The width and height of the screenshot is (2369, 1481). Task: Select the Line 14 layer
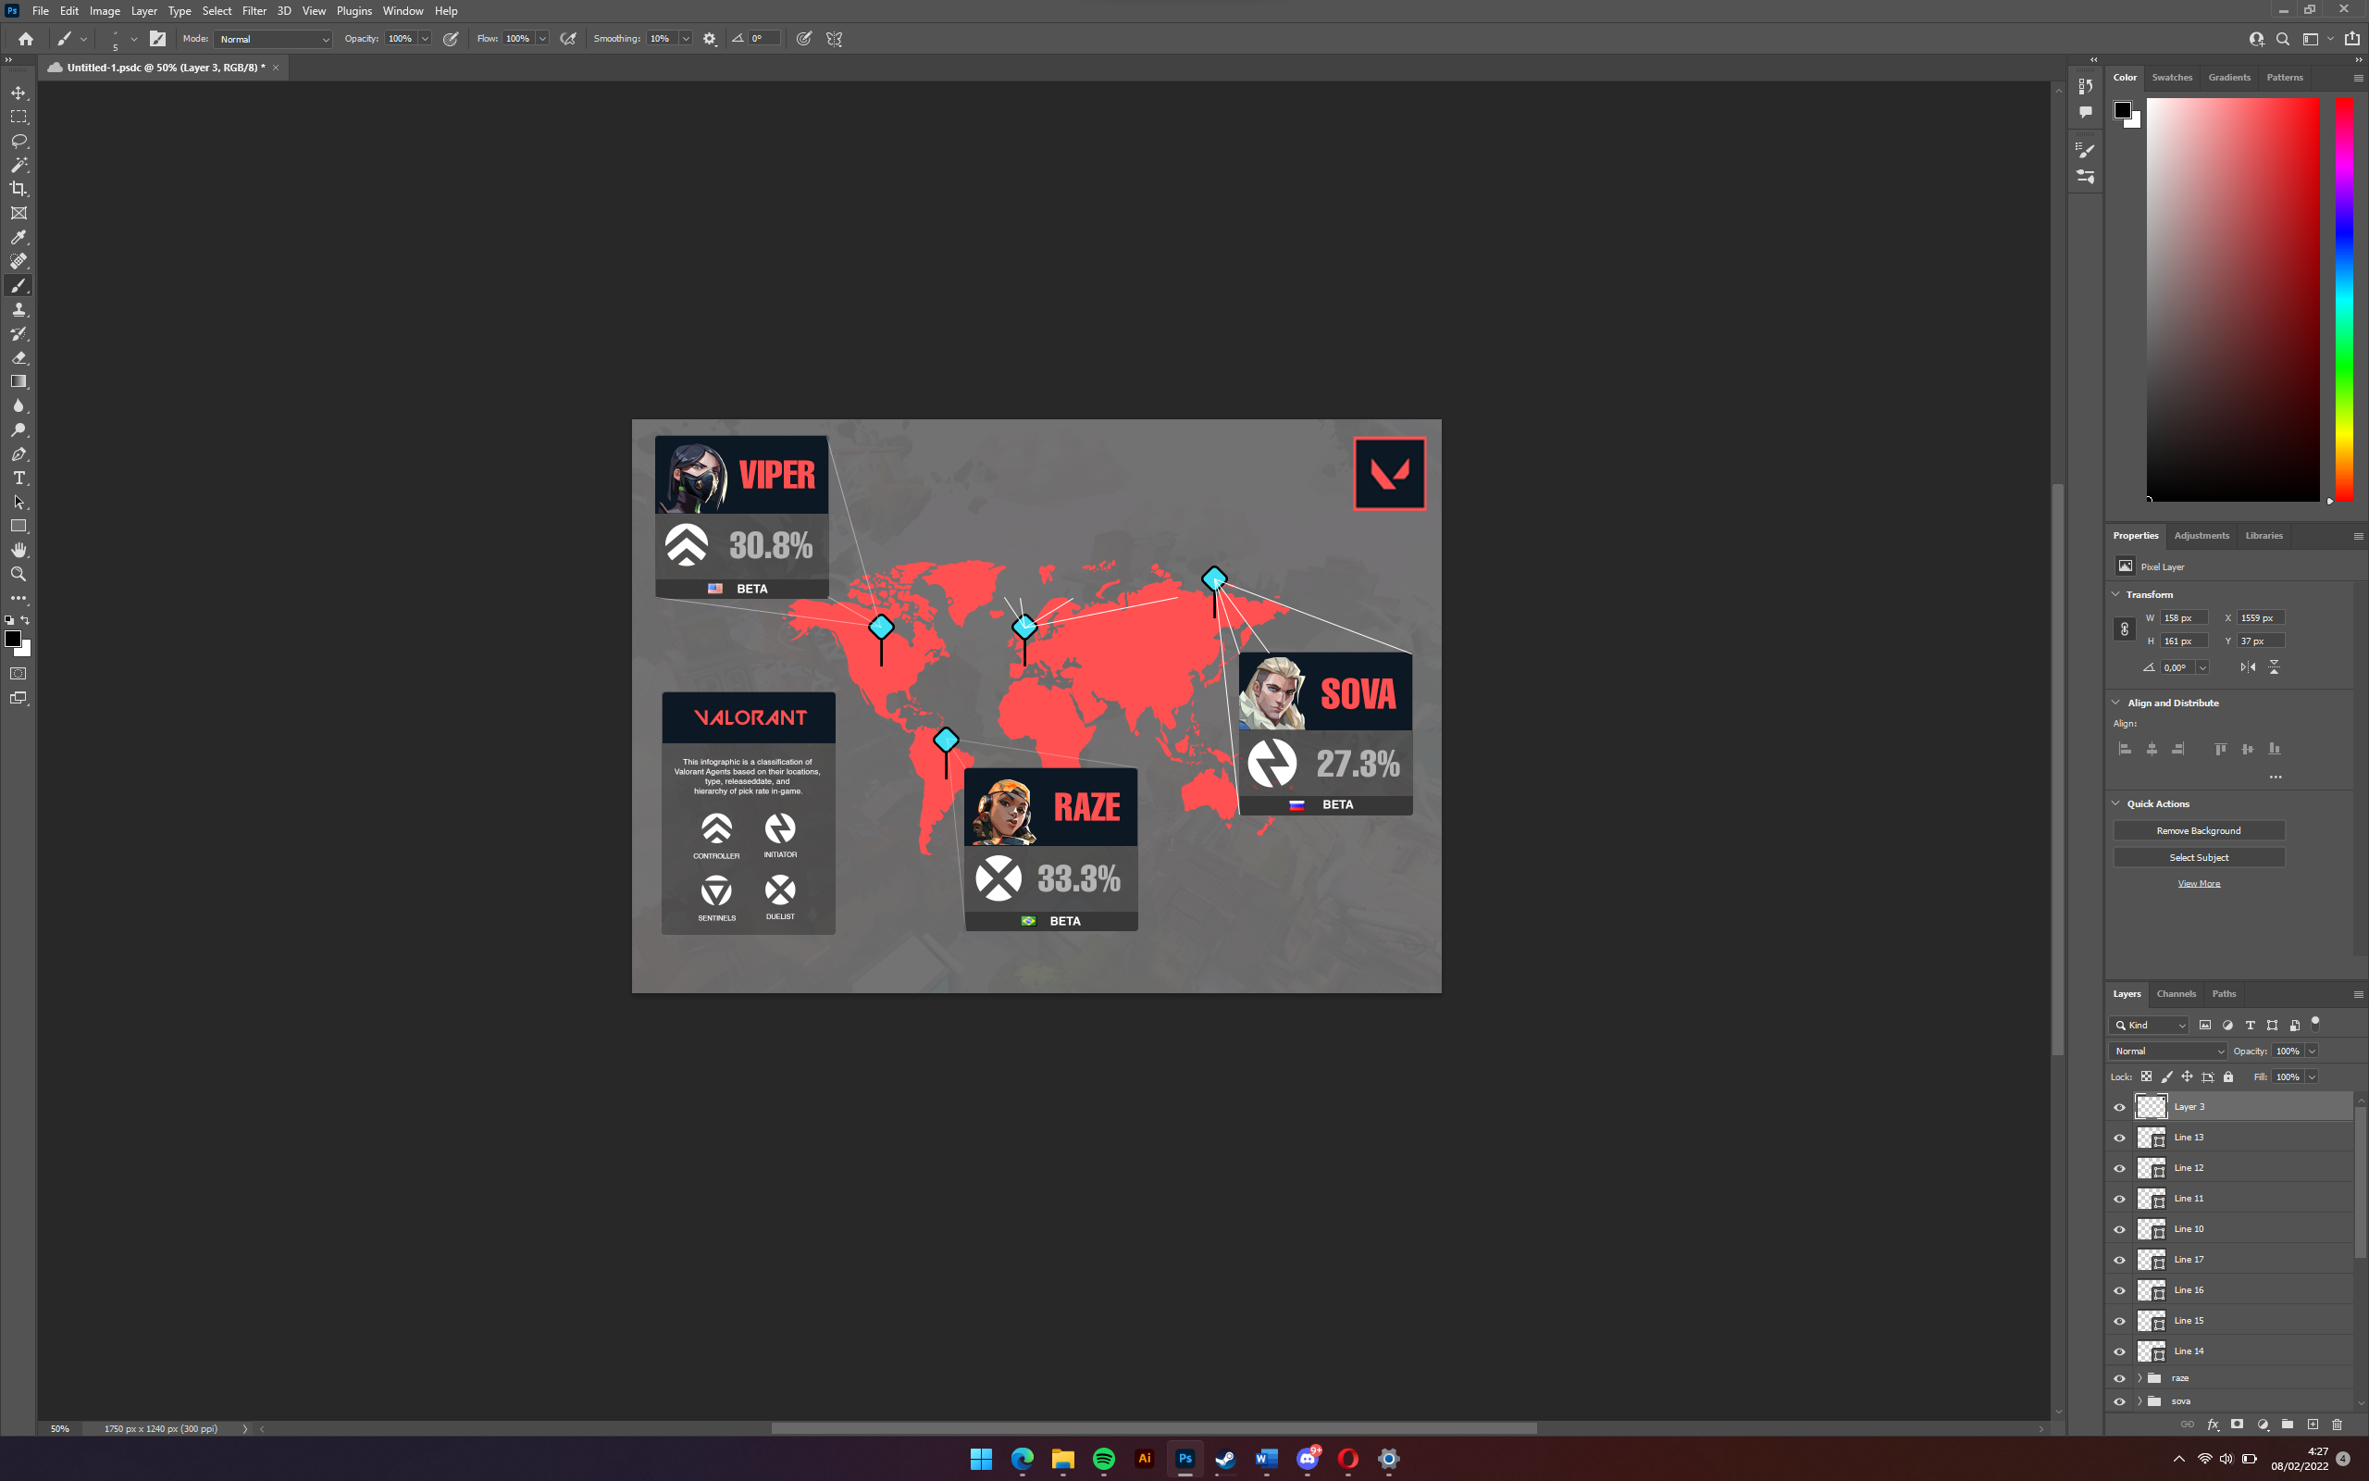(x=2241, y=1351)
